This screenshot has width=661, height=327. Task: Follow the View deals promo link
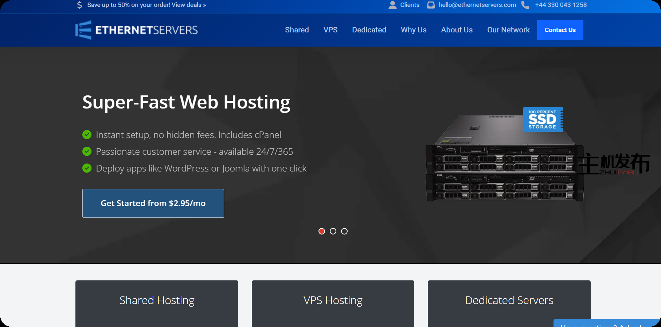point(189,5)
